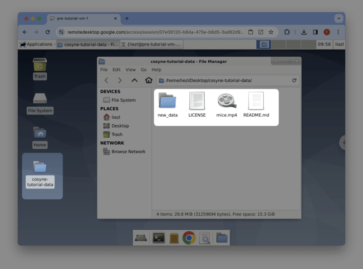Click the path bar showing /home/liezl/Desktop/cosyne-tutorial-data/

pos(228,80)
